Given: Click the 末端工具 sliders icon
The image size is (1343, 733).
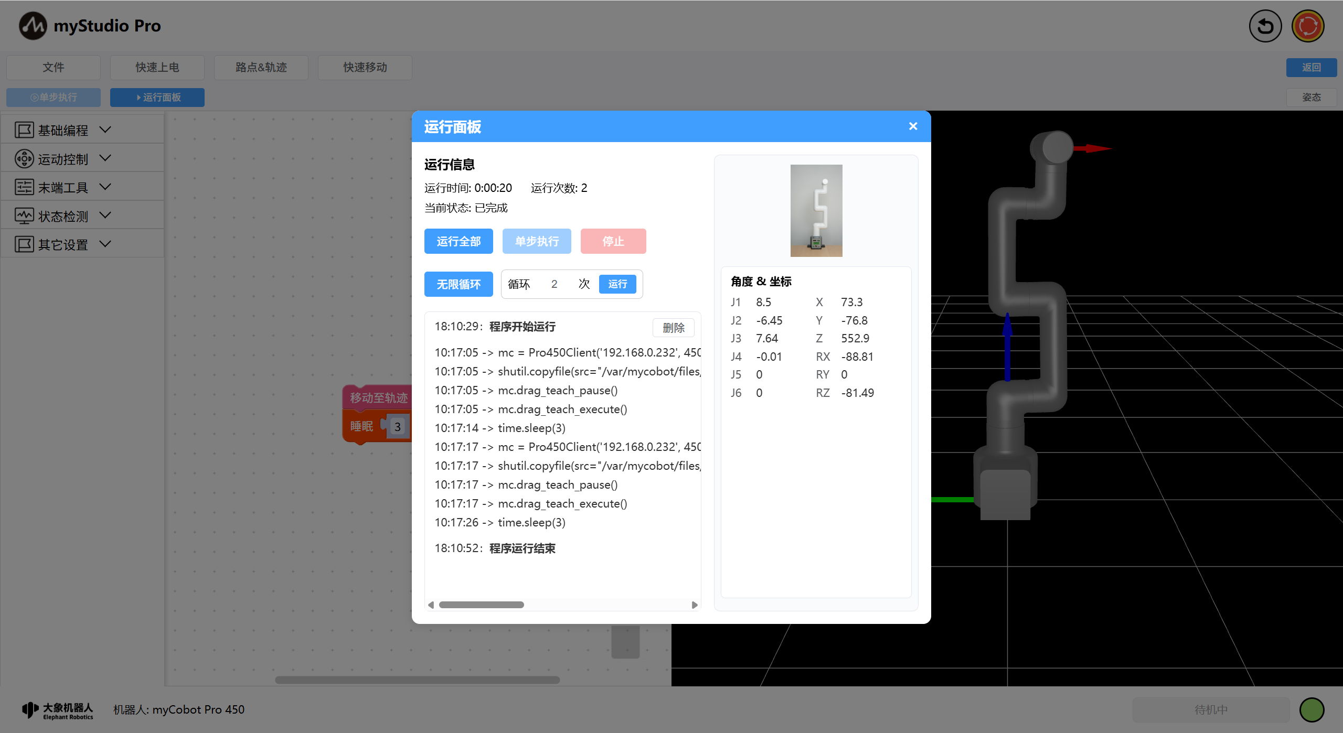Looking at the screenshot, I should point(24,187).
